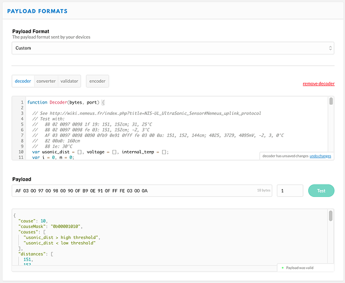This screenshot has width=345, height=283.
Task: Click the comment line '88 1e: 30°C'
Action: 52,146
